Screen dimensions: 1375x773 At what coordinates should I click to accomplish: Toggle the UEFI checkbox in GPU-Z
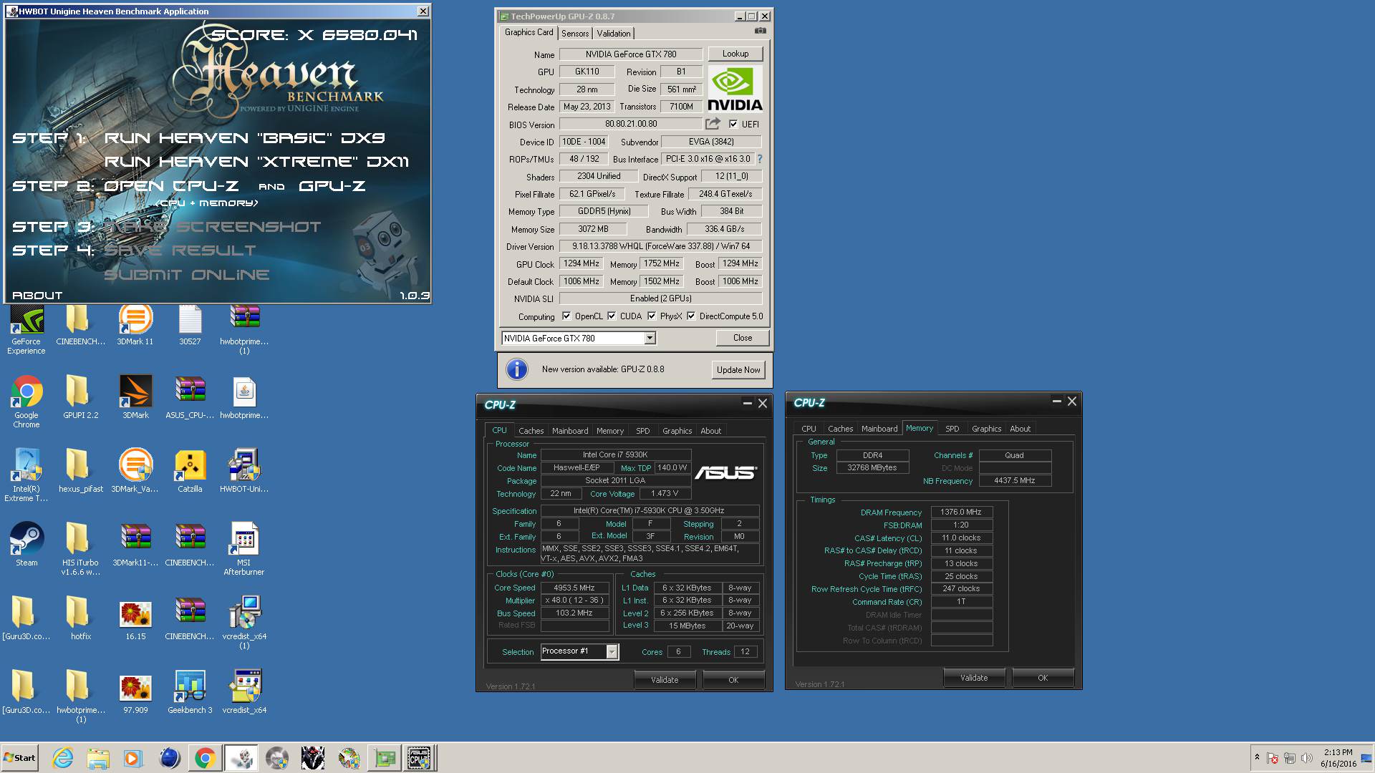click(x=733, y=124)
